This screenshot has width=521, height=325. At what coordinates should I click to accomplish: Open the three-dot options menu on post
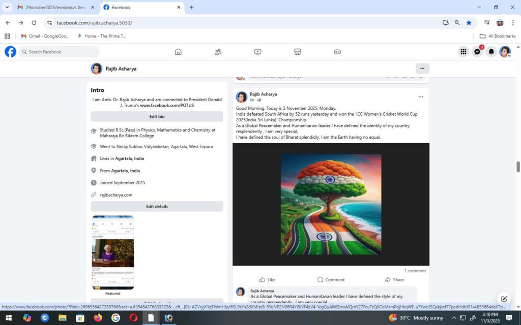[x=420, y=96]
